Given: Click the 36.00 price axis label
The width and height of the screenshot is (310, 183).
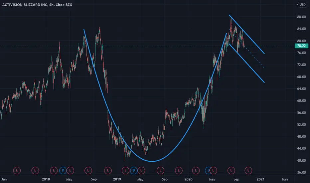Looking at the screenshot, I should pyautogui.click(x=301, y=172).
